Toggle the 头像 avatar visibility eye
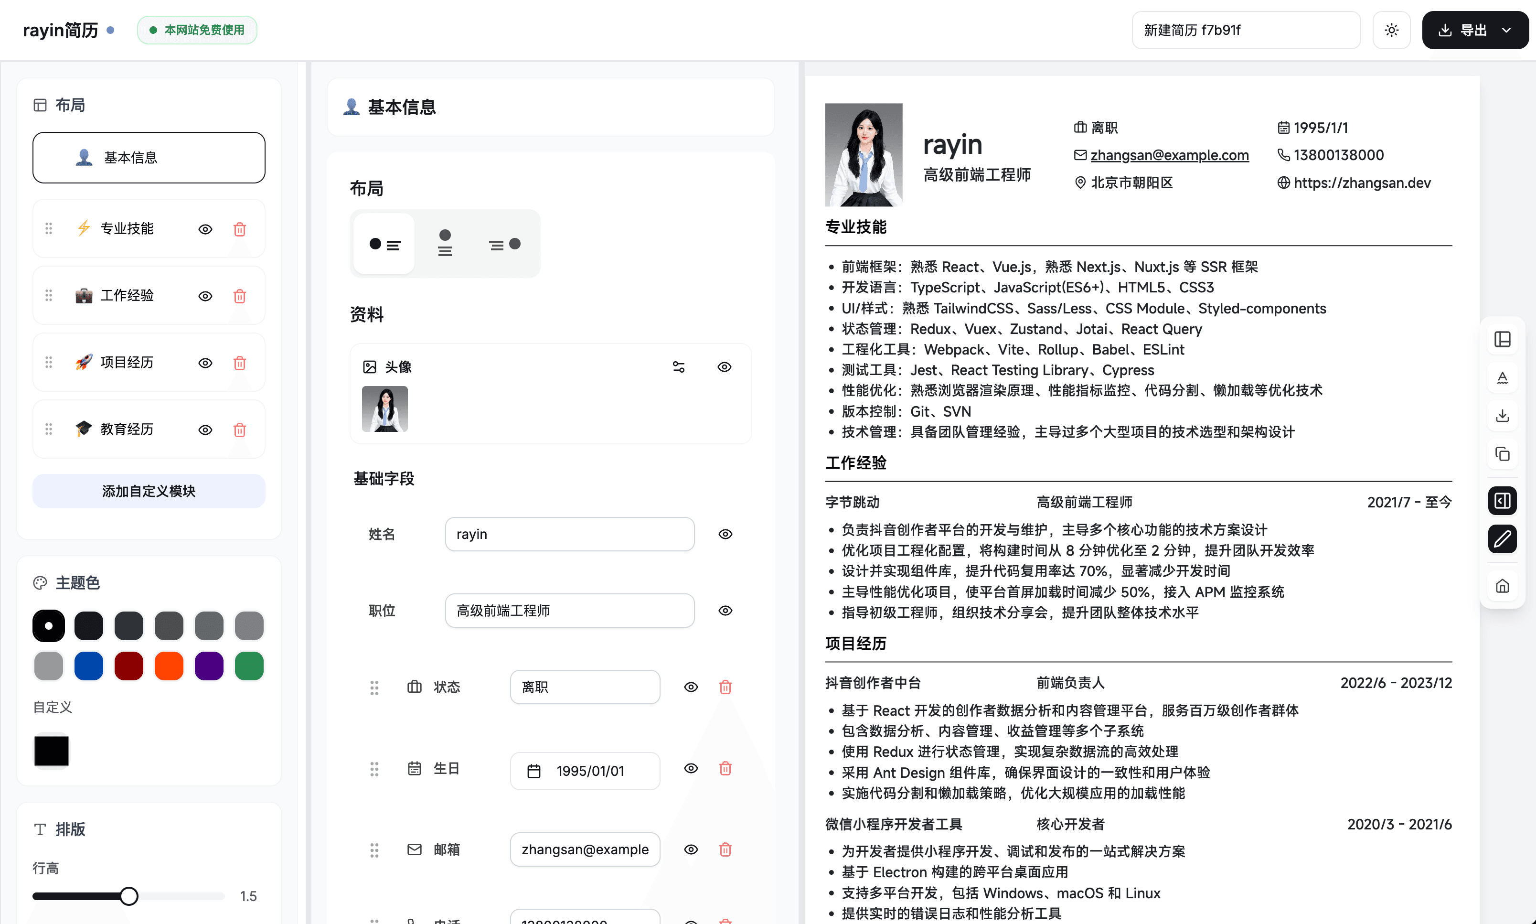The height and width of the screenshot is (924, 1536). [x=724, y=367]
